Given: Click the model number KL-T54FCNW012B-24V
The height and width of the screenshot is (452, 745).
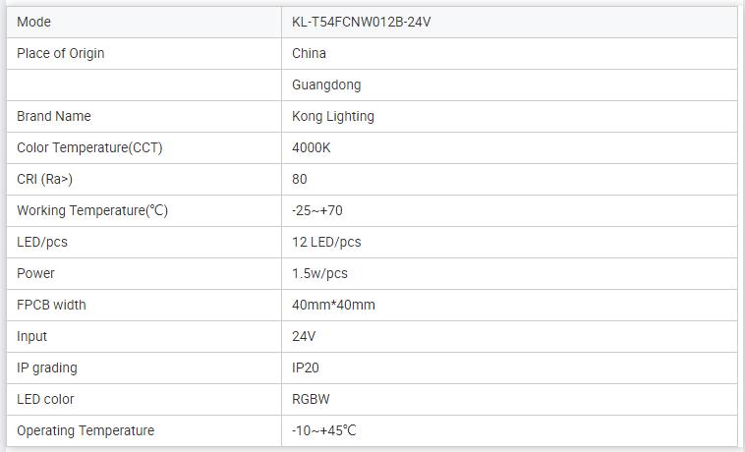Looking at the screenshot, I should (361, 22).
